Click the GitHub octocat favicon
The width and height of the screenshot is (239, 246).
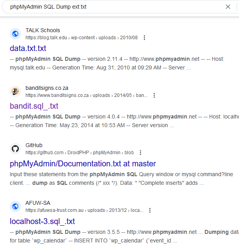(15, 149)
